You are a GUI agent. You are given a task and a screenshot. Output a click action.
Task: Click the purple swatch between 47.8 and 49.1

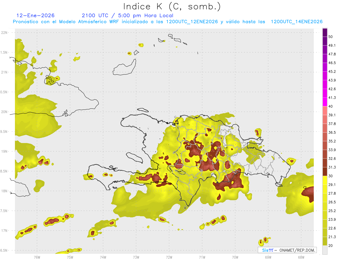coord(325,50)
